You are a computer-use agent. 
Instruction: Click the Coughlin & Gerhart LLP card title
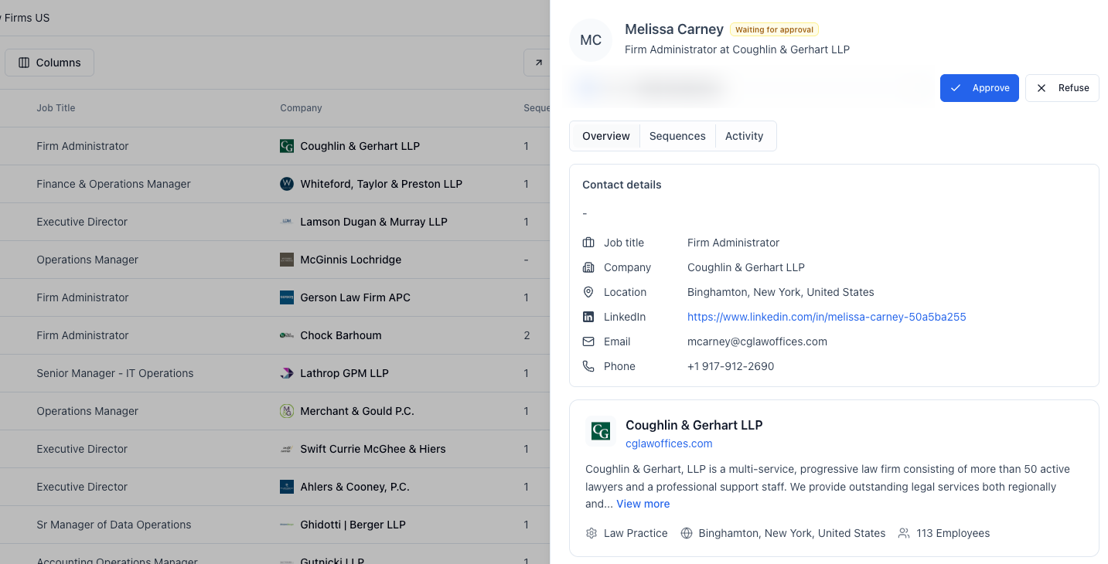pyautogui.click(x=694, y=425)
